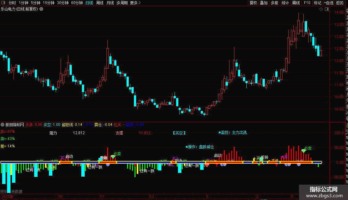Click the -50.00 indicator axis label
This screenshot has height=200, width=348.
[x=338, y=177]
